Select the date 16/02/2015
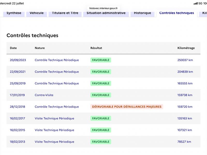This screenshot has height=155, width=207. [x=17, y=130]
